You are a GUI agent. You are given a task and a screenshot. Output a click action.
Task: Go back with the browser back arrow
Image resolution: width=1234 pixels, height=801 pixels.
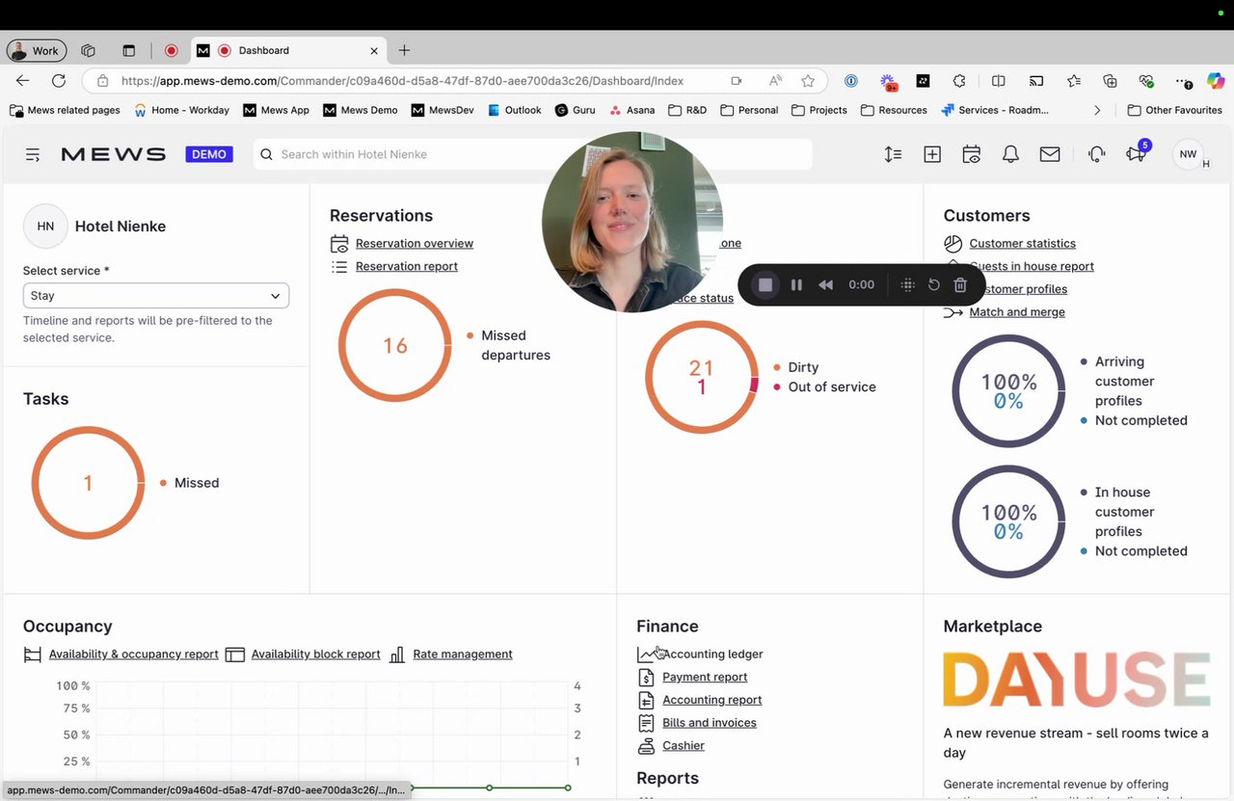23,82
